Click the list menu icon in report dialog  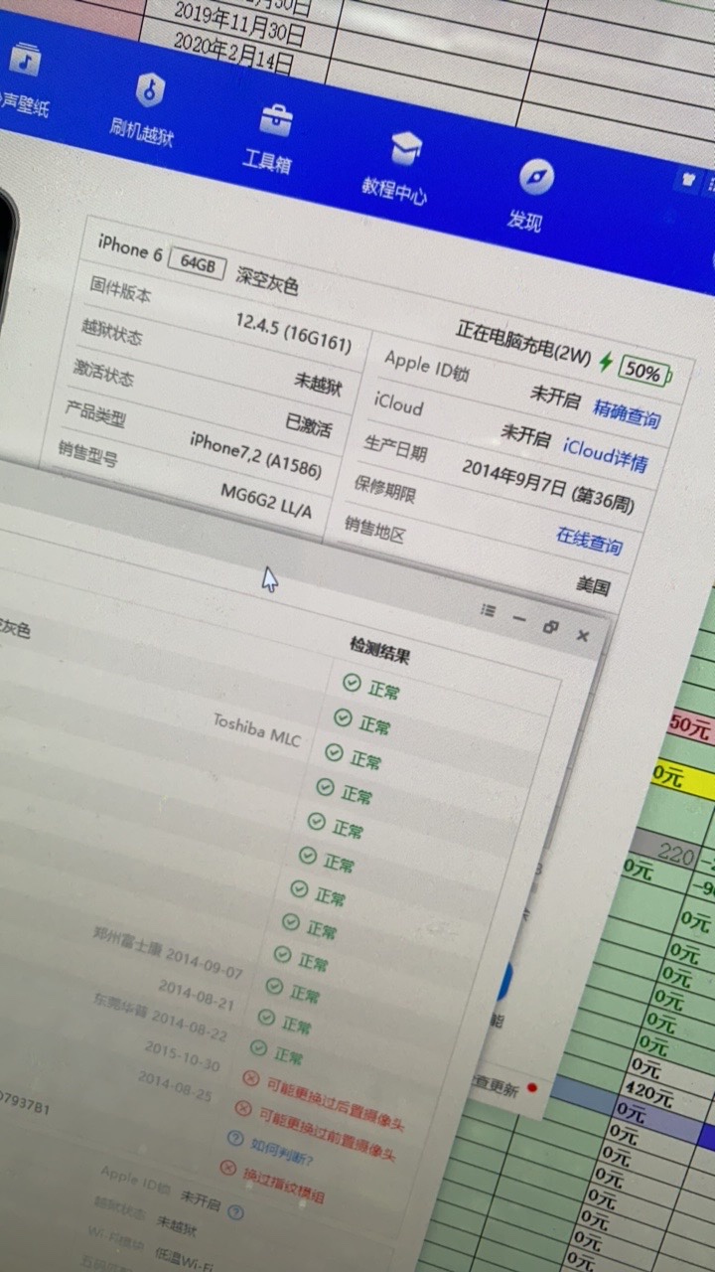point(489,610)
